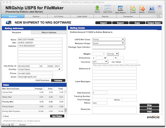Image resolution: width=166 pixels, height=128 pixels.
Task: Click the city field MILWAUKEE
Action: coord(29,66)
